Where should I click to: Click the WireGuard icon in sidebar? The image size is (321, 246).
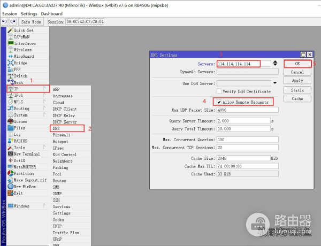[11, 56]
